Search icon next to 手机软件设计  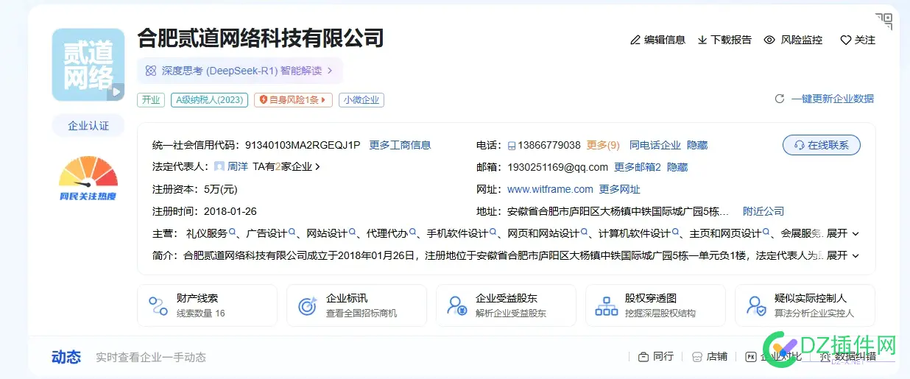(x=493, y=233)
